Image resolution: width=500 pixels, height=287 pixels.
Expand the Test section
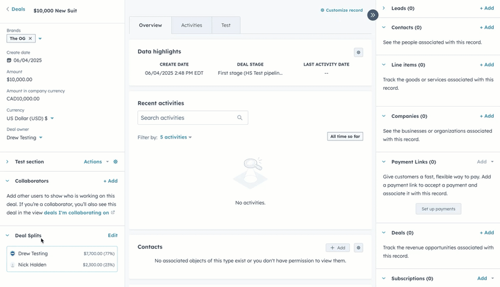[7, 162]
